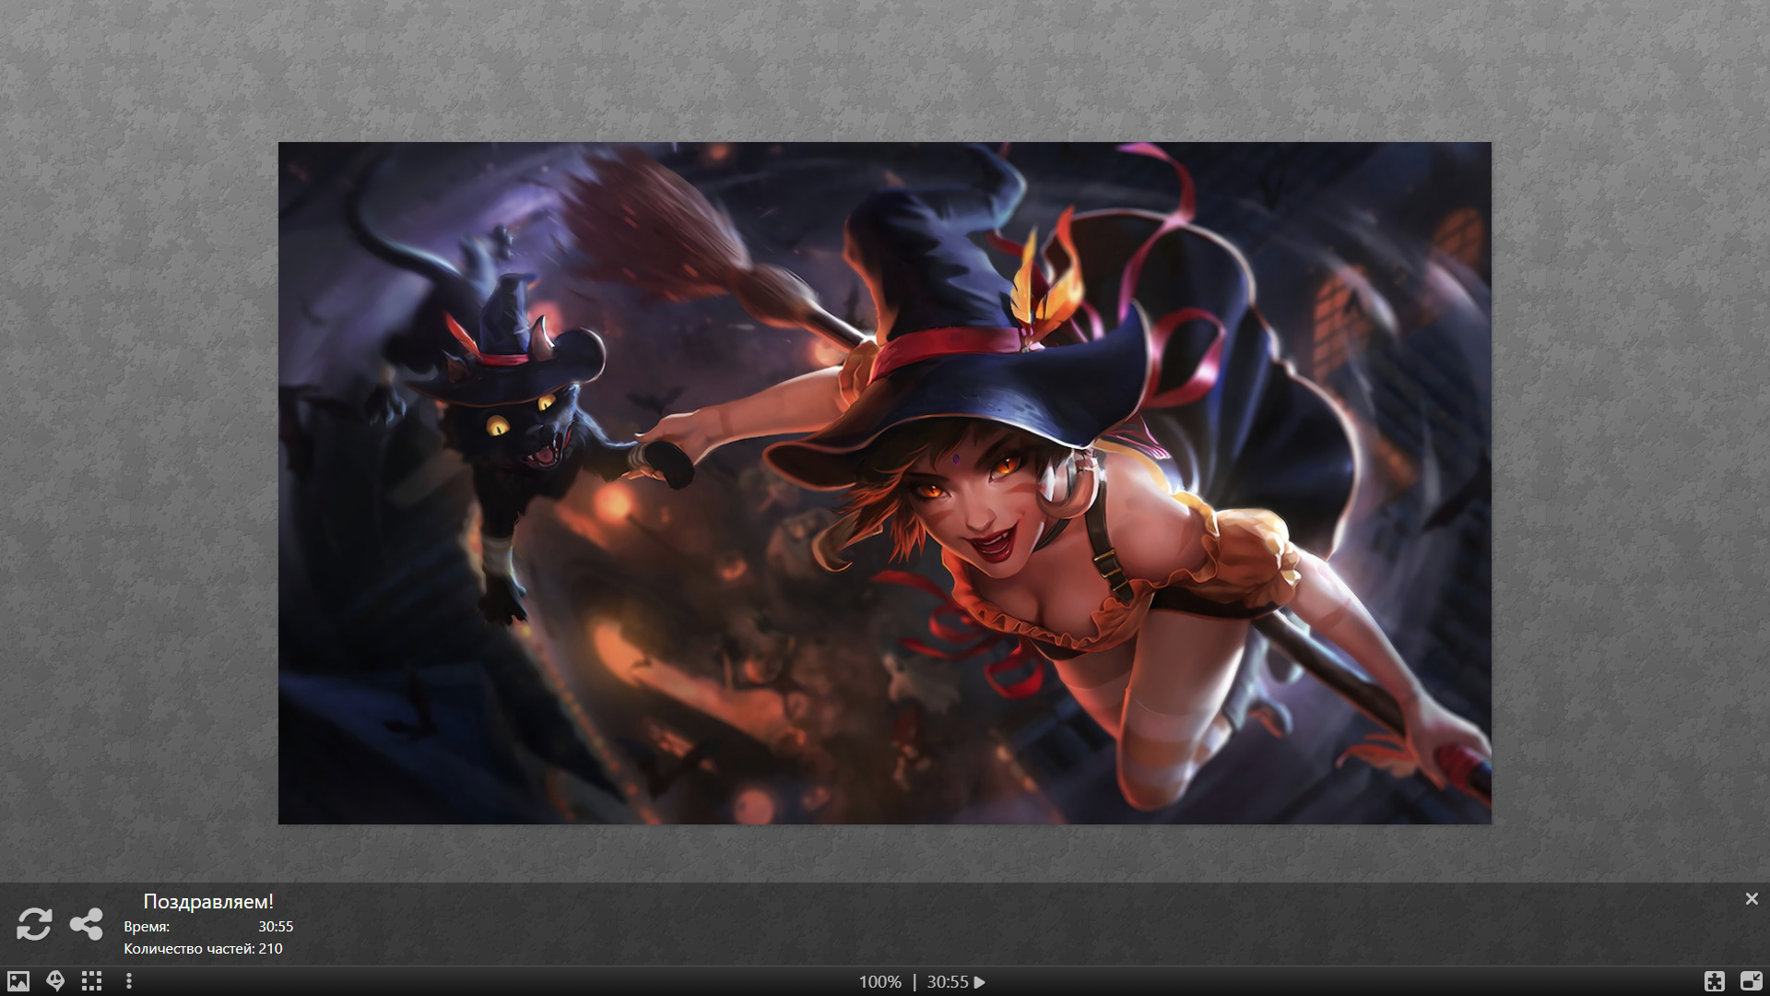Image resolution: width=1770 pixels, height=996 pixels.
Task: Click the share result icon
Action: click(87, 924)
